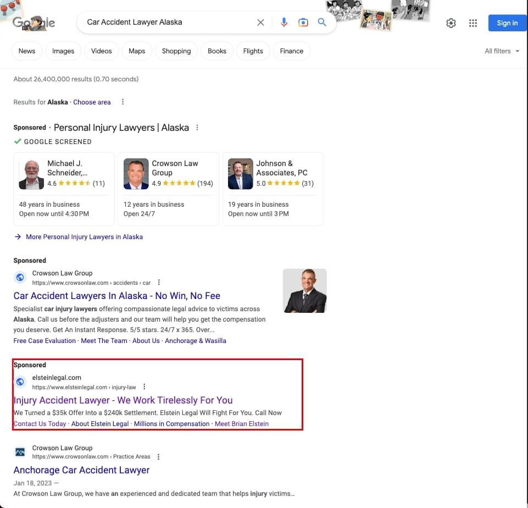
Task: Open three-dot menu of crowsonlaw.com accidents ad
Action: [x=159, y=282]
